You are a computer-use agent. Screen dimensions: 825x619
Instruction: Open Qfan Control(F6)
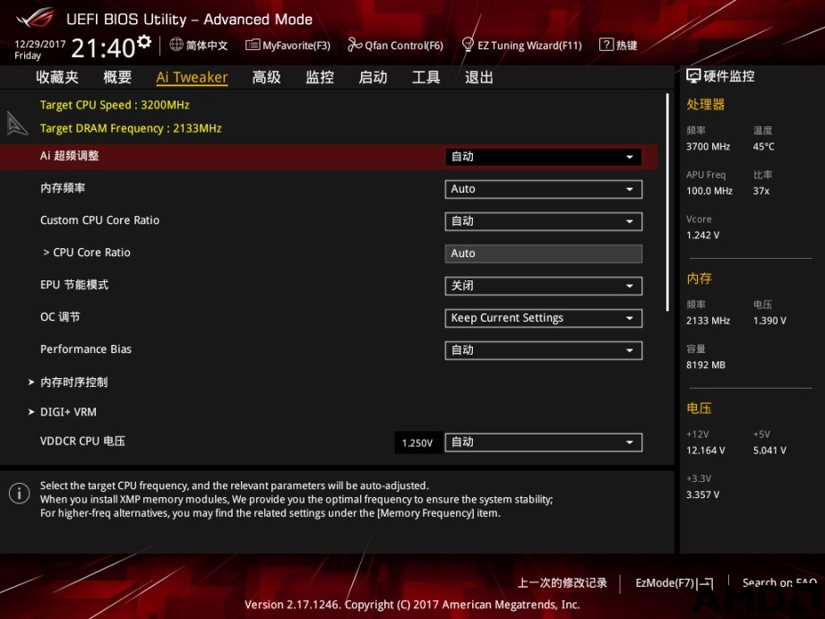pyautogui.click(x=396, y=46)
